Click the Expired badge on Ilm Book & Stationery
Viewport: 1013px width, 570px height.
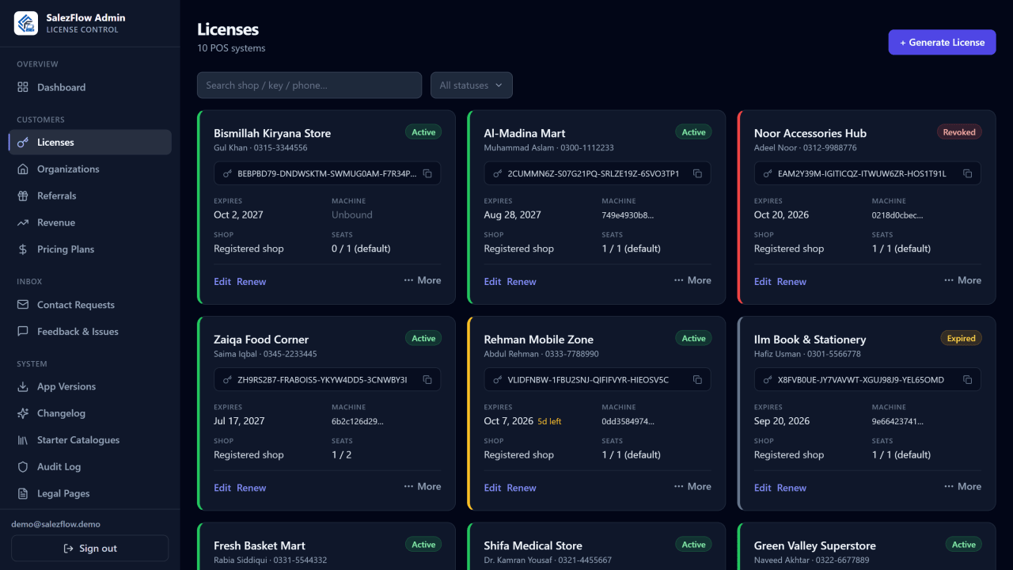pos(961,339)
